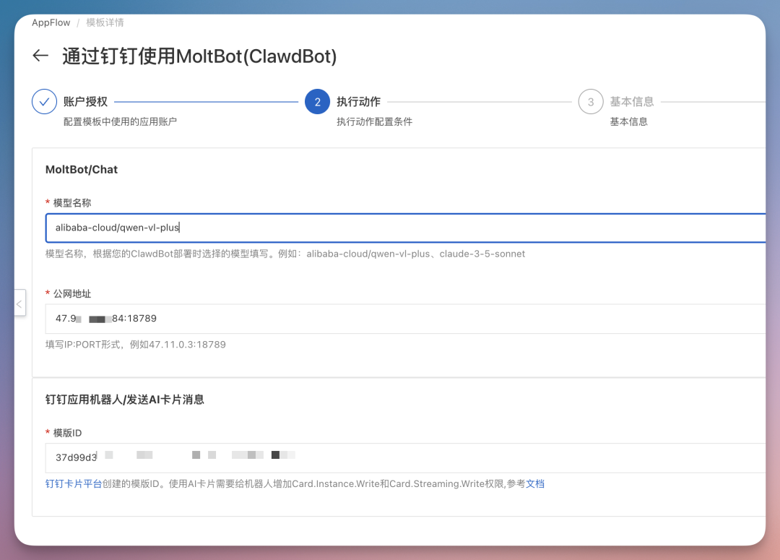Click the numbered circle 2 for 执行动作
This screenshot has height=560, width=780.
click(317, 101)
